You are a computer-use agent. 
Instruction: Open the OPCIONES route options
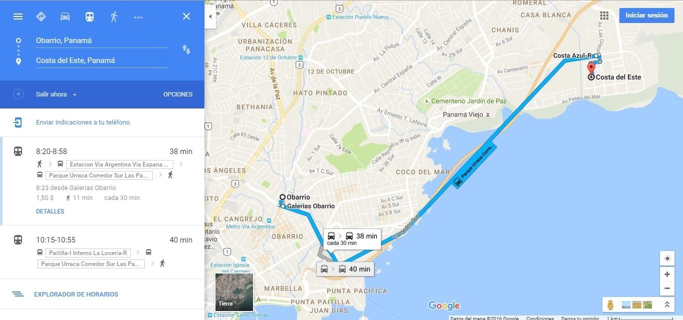(x=178, y=94)
